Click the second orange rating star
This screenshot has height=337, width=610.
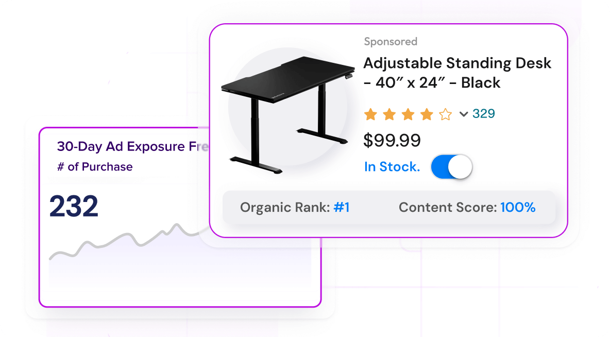[389, 114]
